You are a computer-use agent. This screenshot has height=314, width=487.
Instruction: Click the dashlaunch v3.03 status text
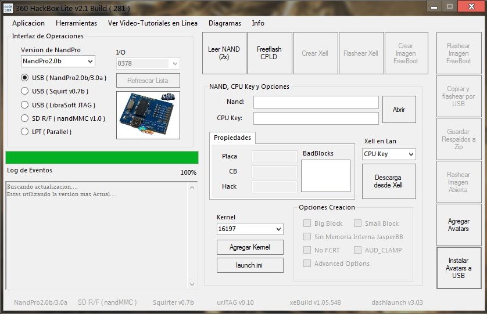[398, 302]
